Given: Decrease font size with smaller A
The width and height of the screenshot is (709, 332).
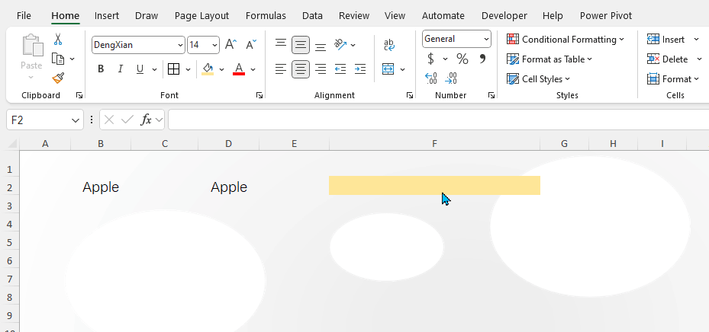Looking at the screenshot, I should [251, 45].
